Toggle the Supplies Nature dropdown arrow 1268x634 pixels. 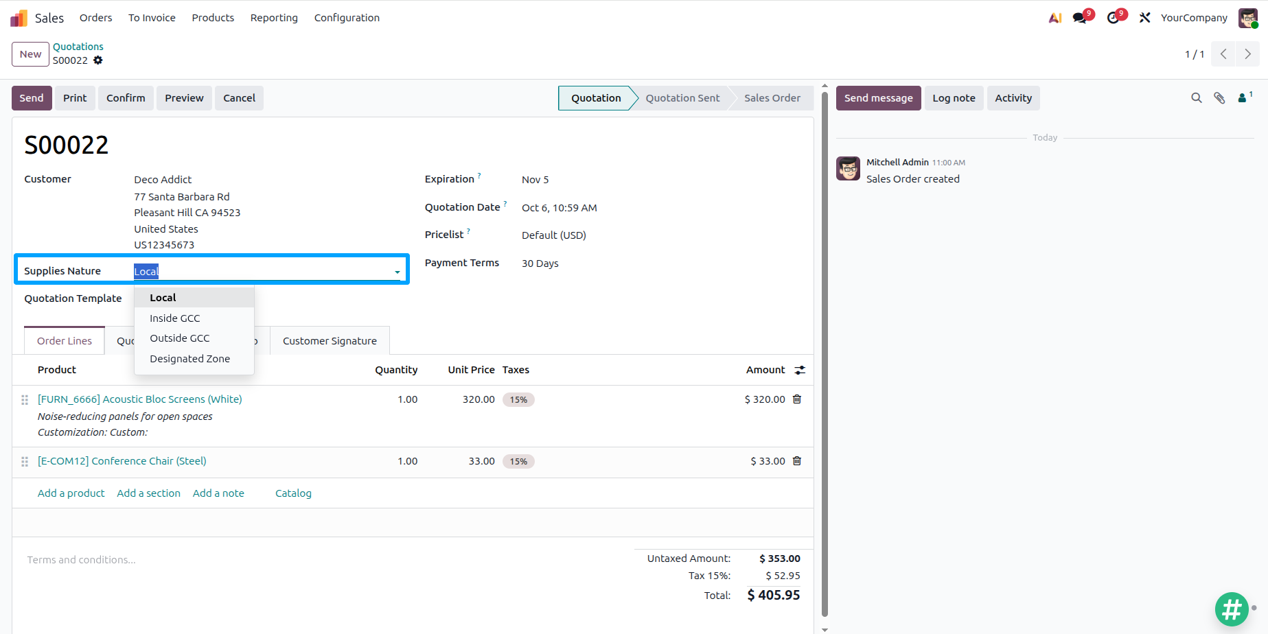(x=397, y=272)
